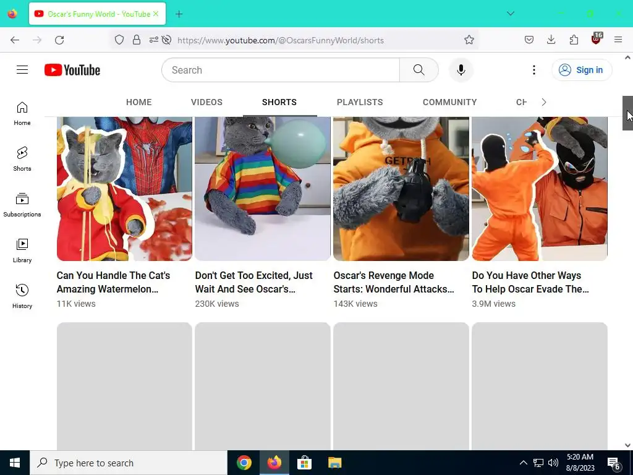The image size is (633, 475).
Task: Launch Chrome from the taskbar
Action: (244, 463)
